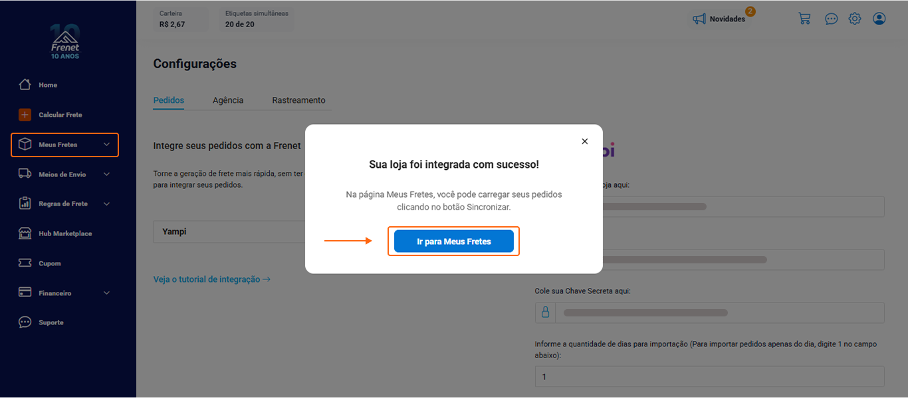Click the Ir para Meus Fretes button
This screenshot has width=908, height=398.
[453, 241]
